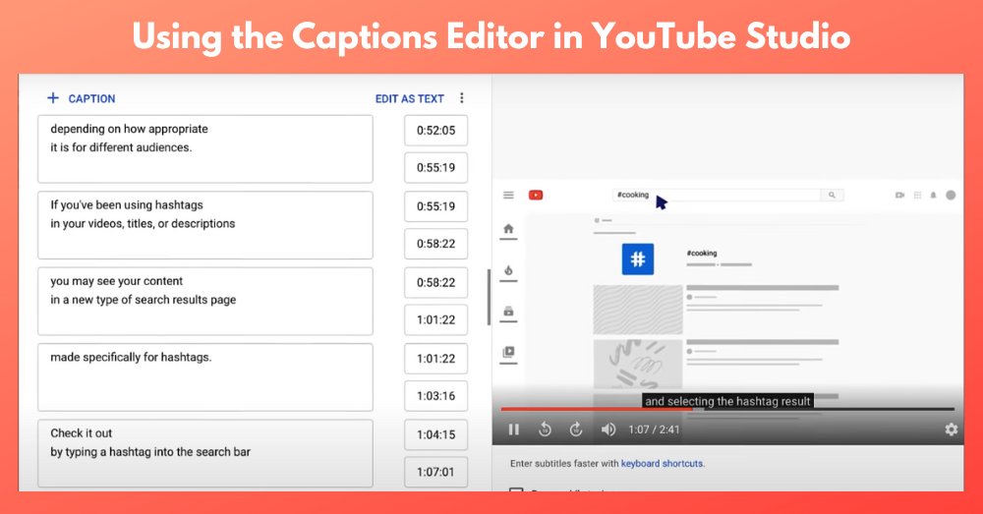The width and height of the screenshot is (983, 514).
Task: Click the video progress bar
Action: click(727, 409)
